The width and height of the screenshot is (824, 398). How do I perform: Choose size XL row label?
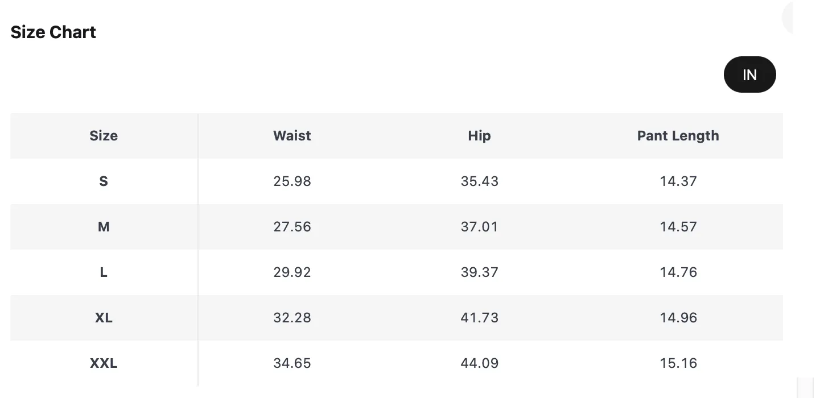(104, 318)
